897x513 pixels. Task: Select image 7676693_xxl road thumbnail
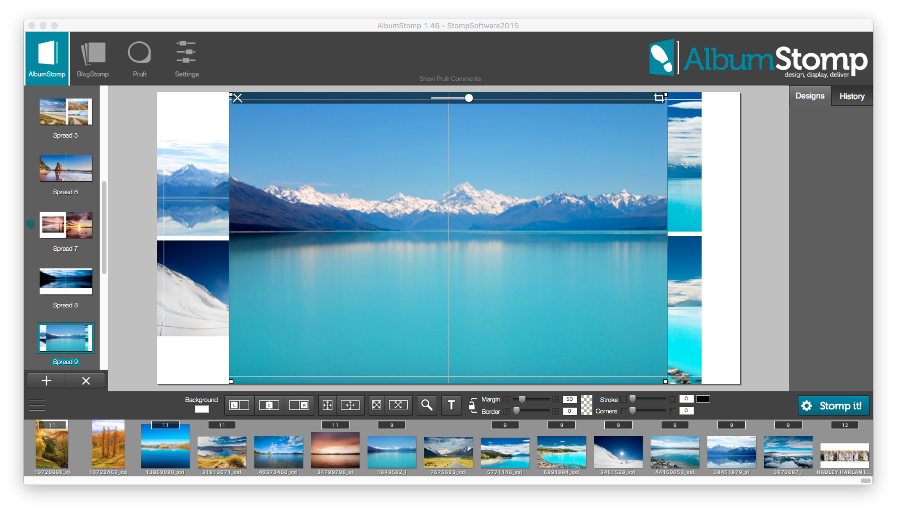[x=448, y=452]
